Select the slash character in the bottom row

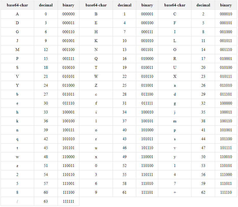pyautogui.click(x=17, y=201)
